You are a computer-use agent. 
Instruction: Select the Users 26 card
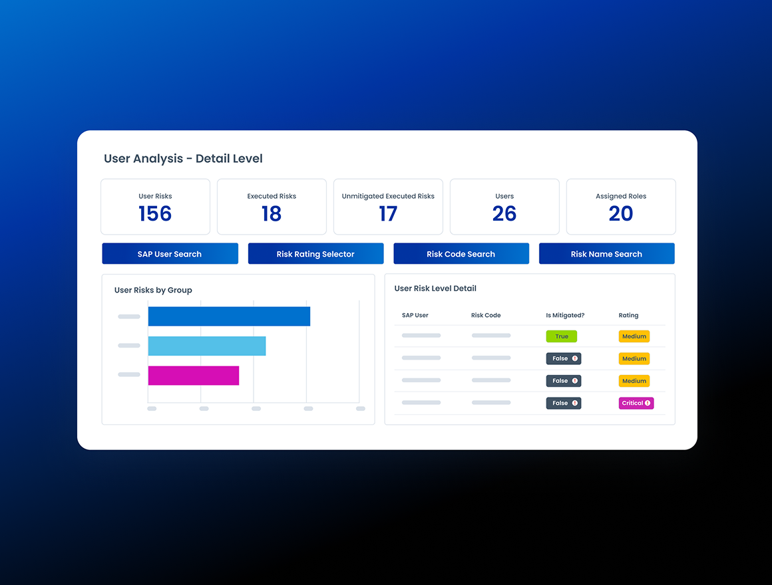[504, 207]
